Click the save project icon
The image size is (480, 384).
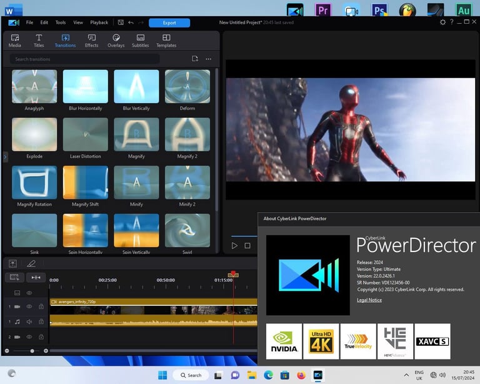pos(121,23)
